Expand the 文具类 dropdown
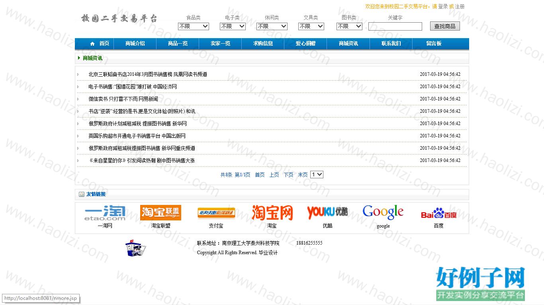This screenshot has width=544, height=305. 311,26
